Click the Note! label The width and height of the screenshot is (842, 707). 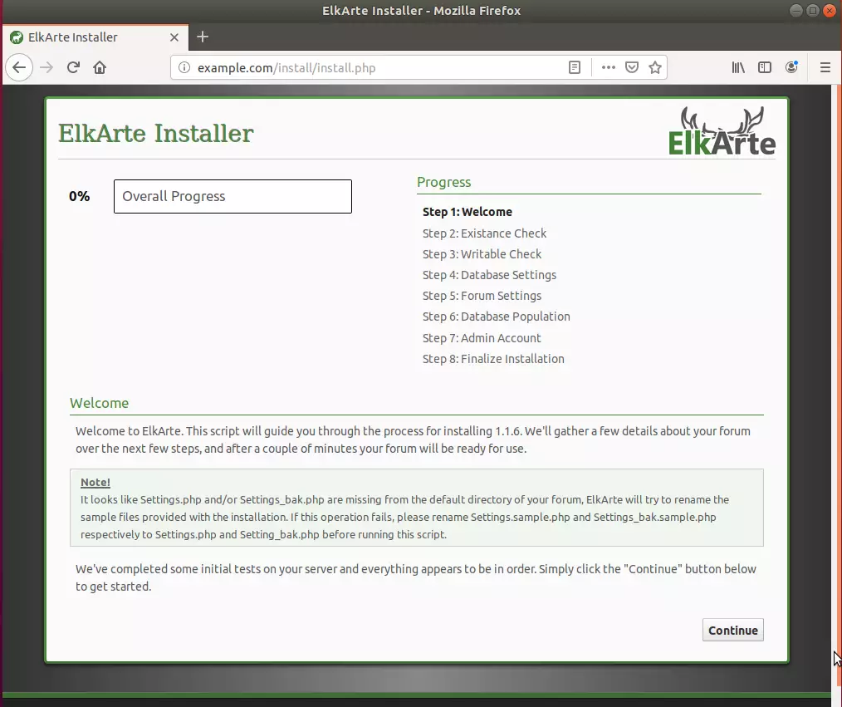tap(95, 483)
